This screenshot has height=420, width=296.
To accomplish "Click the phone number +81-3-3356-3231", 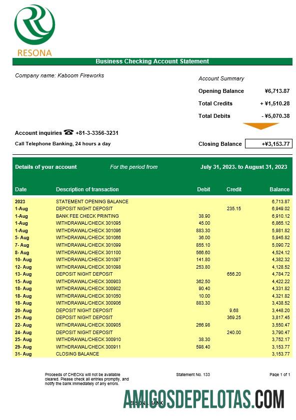I will pyautogui.click(x=97, y=133).
